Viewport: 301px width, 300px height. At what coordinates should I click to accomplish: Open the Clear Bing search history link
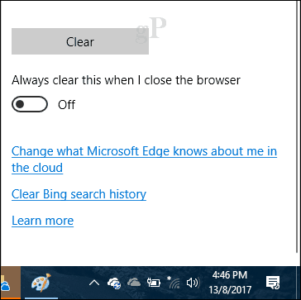tap(79, 194)
